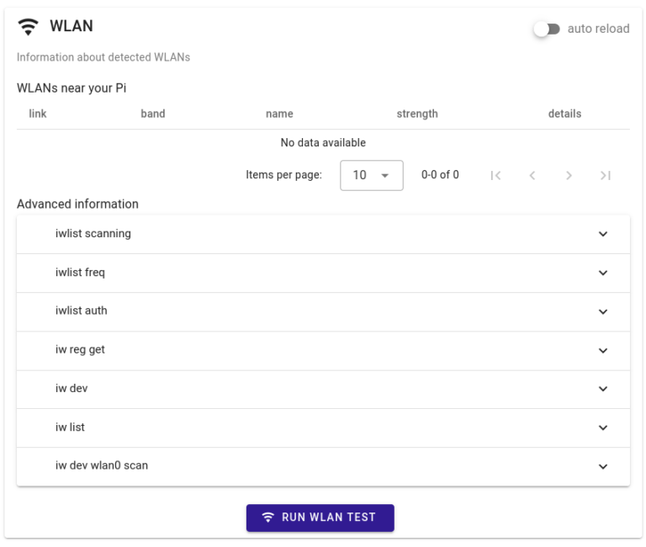The height and width of the screenshot is (547, 646).
Task: Open the items per page dropdown
Action: point(371,175)
